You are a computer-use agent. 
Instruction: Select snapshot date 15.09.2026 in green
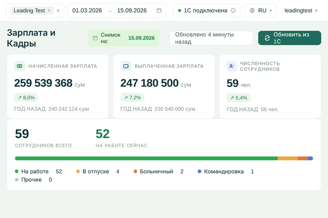141,38
